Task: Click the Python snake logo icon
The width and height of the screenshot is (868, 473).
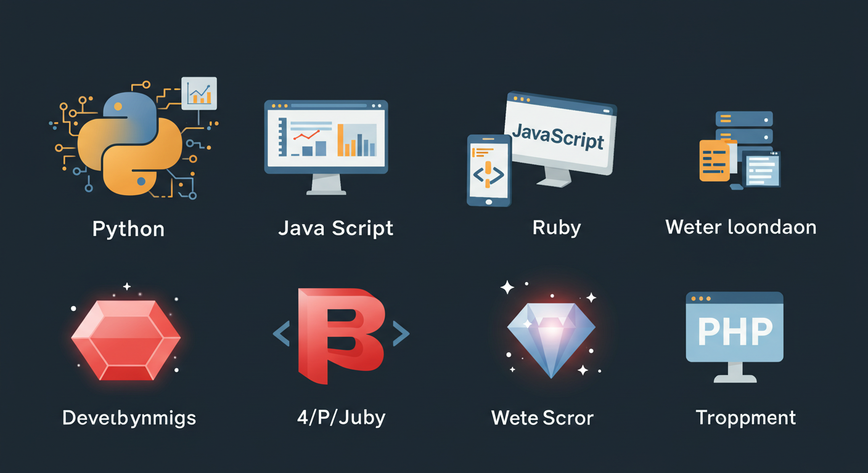Action: 129,144
